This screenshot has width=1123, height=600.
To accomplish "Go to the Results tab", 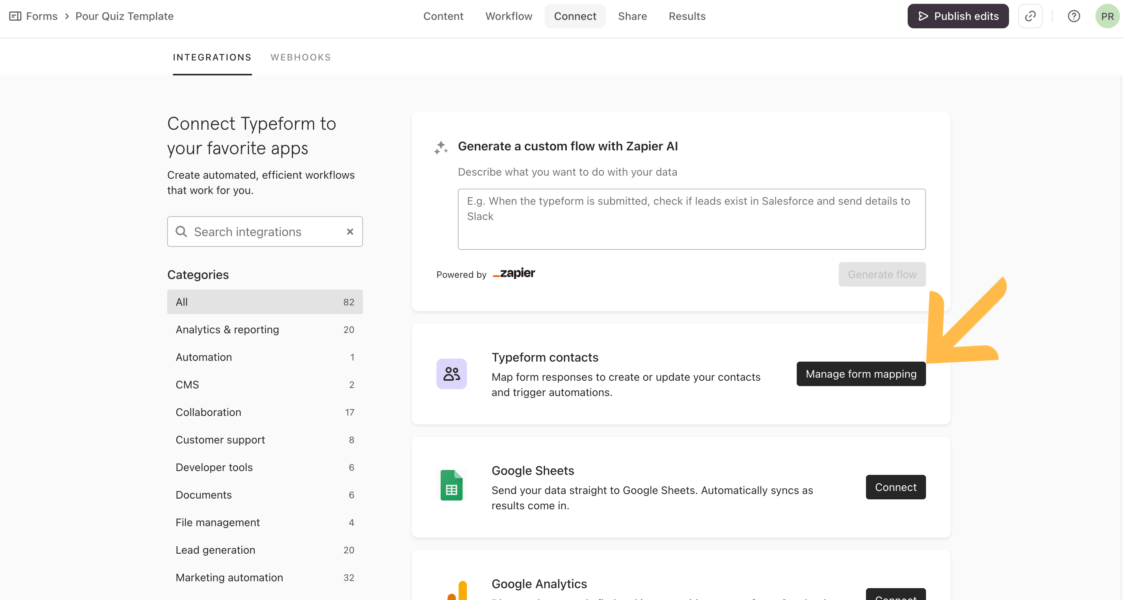I will [687, 16].
